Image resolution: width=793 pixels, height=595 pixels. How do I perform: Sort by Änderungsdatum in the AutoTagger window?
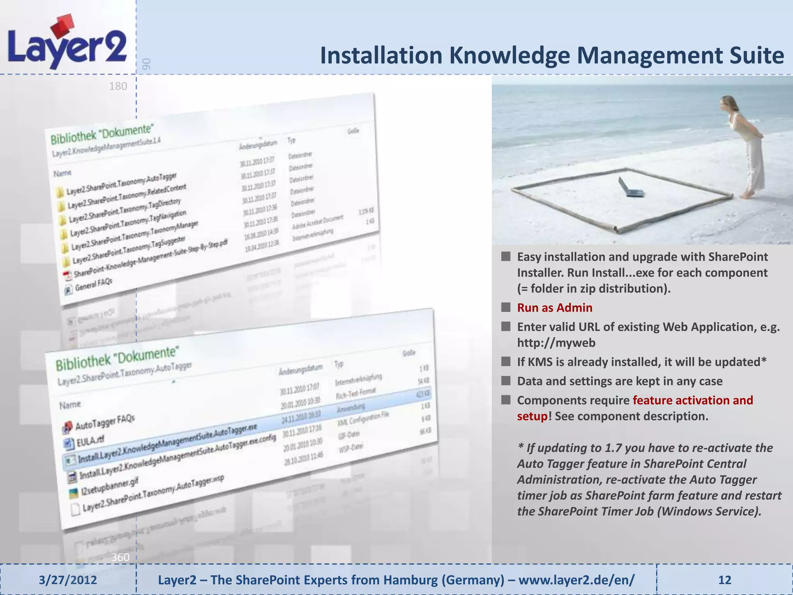[x=300, y=369]
